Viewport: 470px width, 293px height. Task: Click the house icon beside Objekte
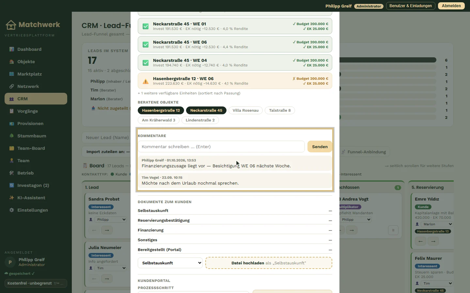point(12,62)
